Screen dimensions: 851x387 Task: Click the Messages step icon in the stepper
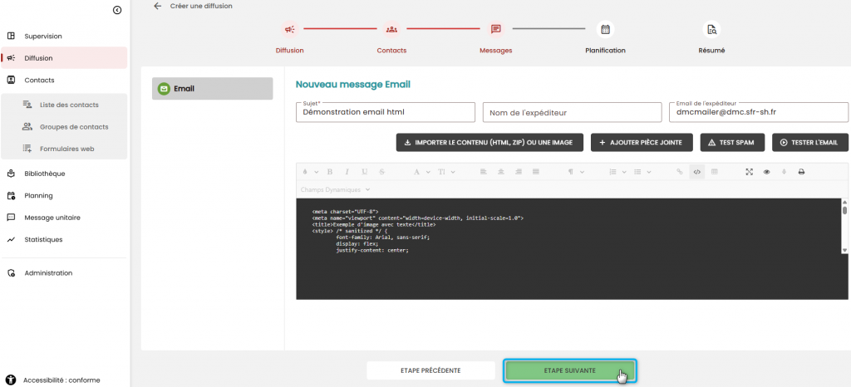point(495,29)
